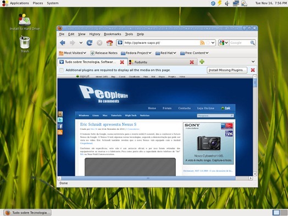
Task: Click the Fórum link in site navigation
Action: 167,108
